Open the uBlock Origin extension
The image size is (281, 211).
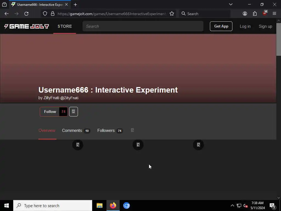265,13
